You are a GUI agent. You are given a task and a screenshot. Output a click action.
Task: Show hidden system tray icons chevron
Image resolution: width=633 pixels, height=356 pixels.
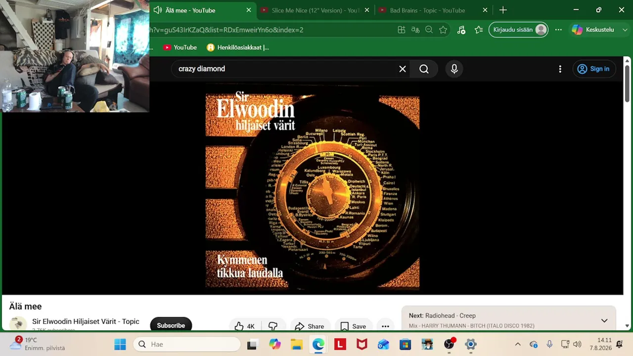point(518,344)
